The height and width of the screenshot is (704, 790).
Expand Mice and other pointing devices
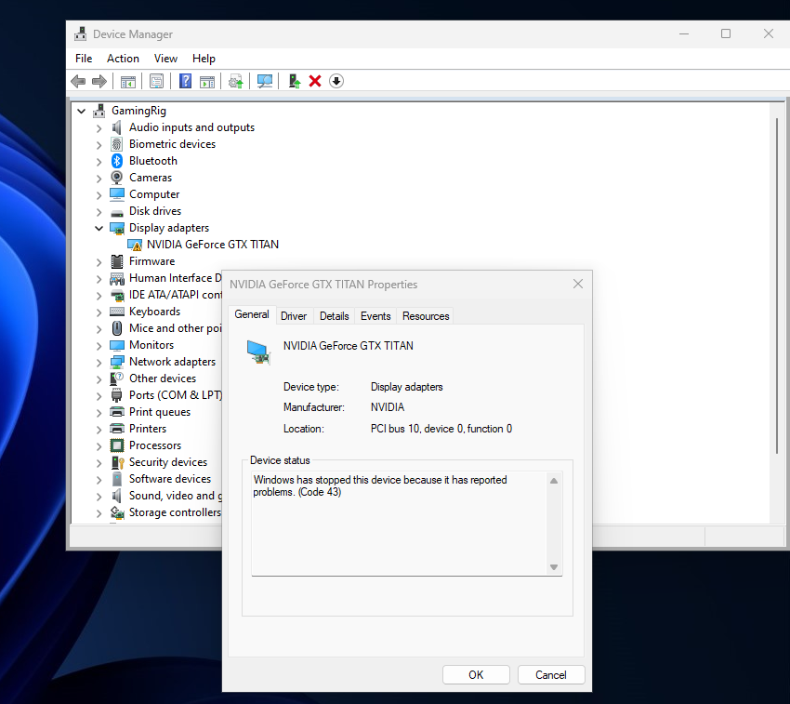99,329
